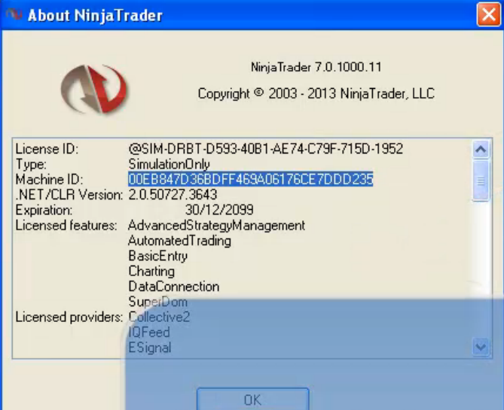Click the highlighted Machine ID value

pyautogui.click(x=251, y=179)
